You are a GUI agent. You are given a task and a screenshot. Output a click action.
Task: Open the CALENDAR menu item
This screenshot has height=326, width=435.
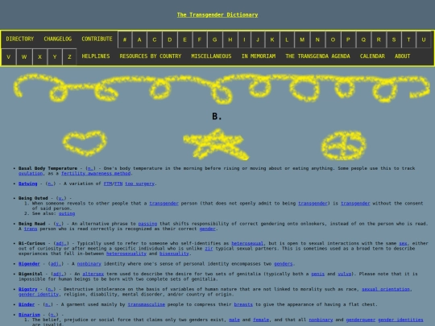pyautogui.click(x=372, y=56)
